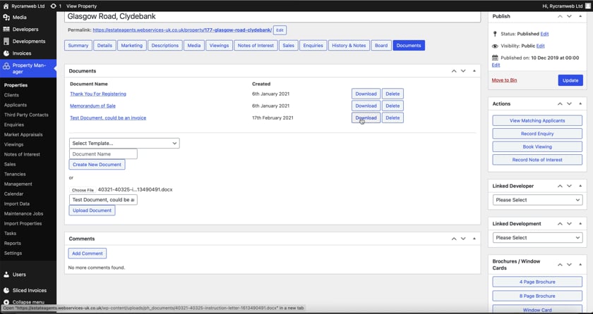The image size is (593, 314).
Task: Open Linked Development Please Select dropdown
Action: click(x=537, y=238)
